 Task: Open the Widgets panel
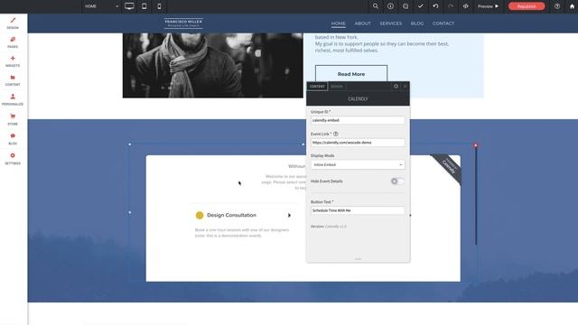(13, 61)
